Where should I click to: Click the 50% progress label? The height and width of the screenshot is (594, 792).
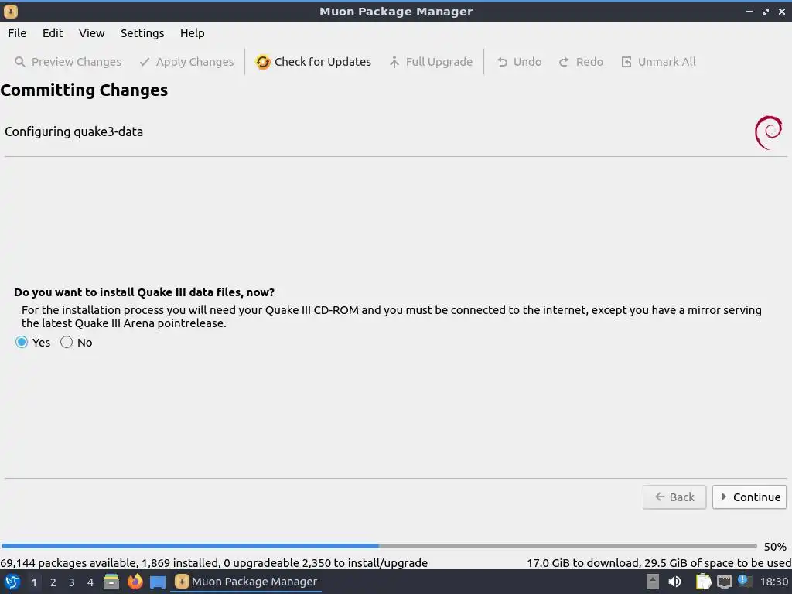(x=775, y=547)
